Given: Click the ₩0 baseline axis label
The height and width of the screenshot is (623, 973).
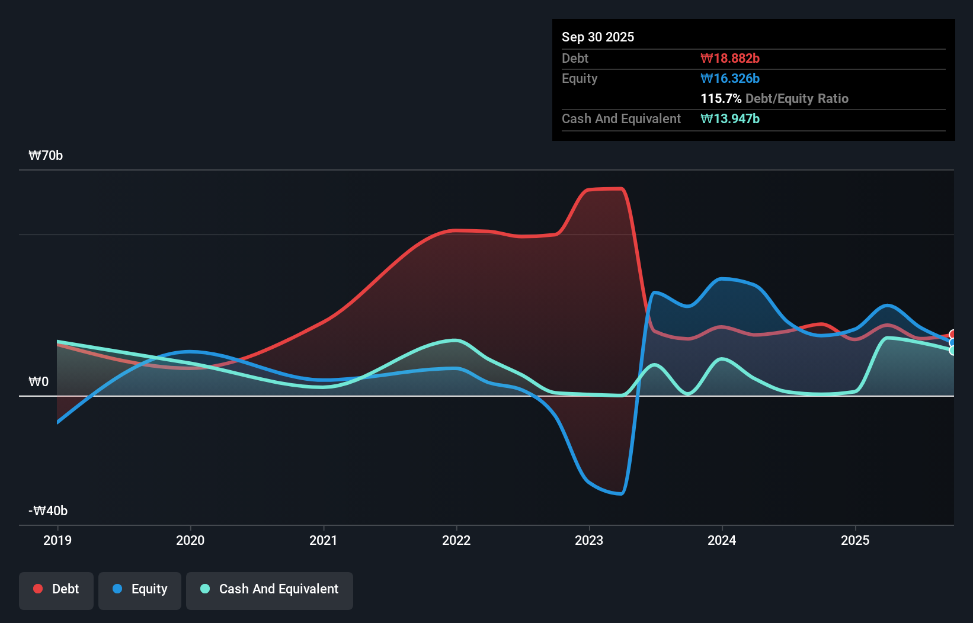Looking at the screenshot, I should click(x=39, y=382).
